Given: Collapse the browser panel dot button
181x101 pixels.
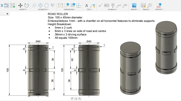Looking at the screenshot, I should pos(7,14).
